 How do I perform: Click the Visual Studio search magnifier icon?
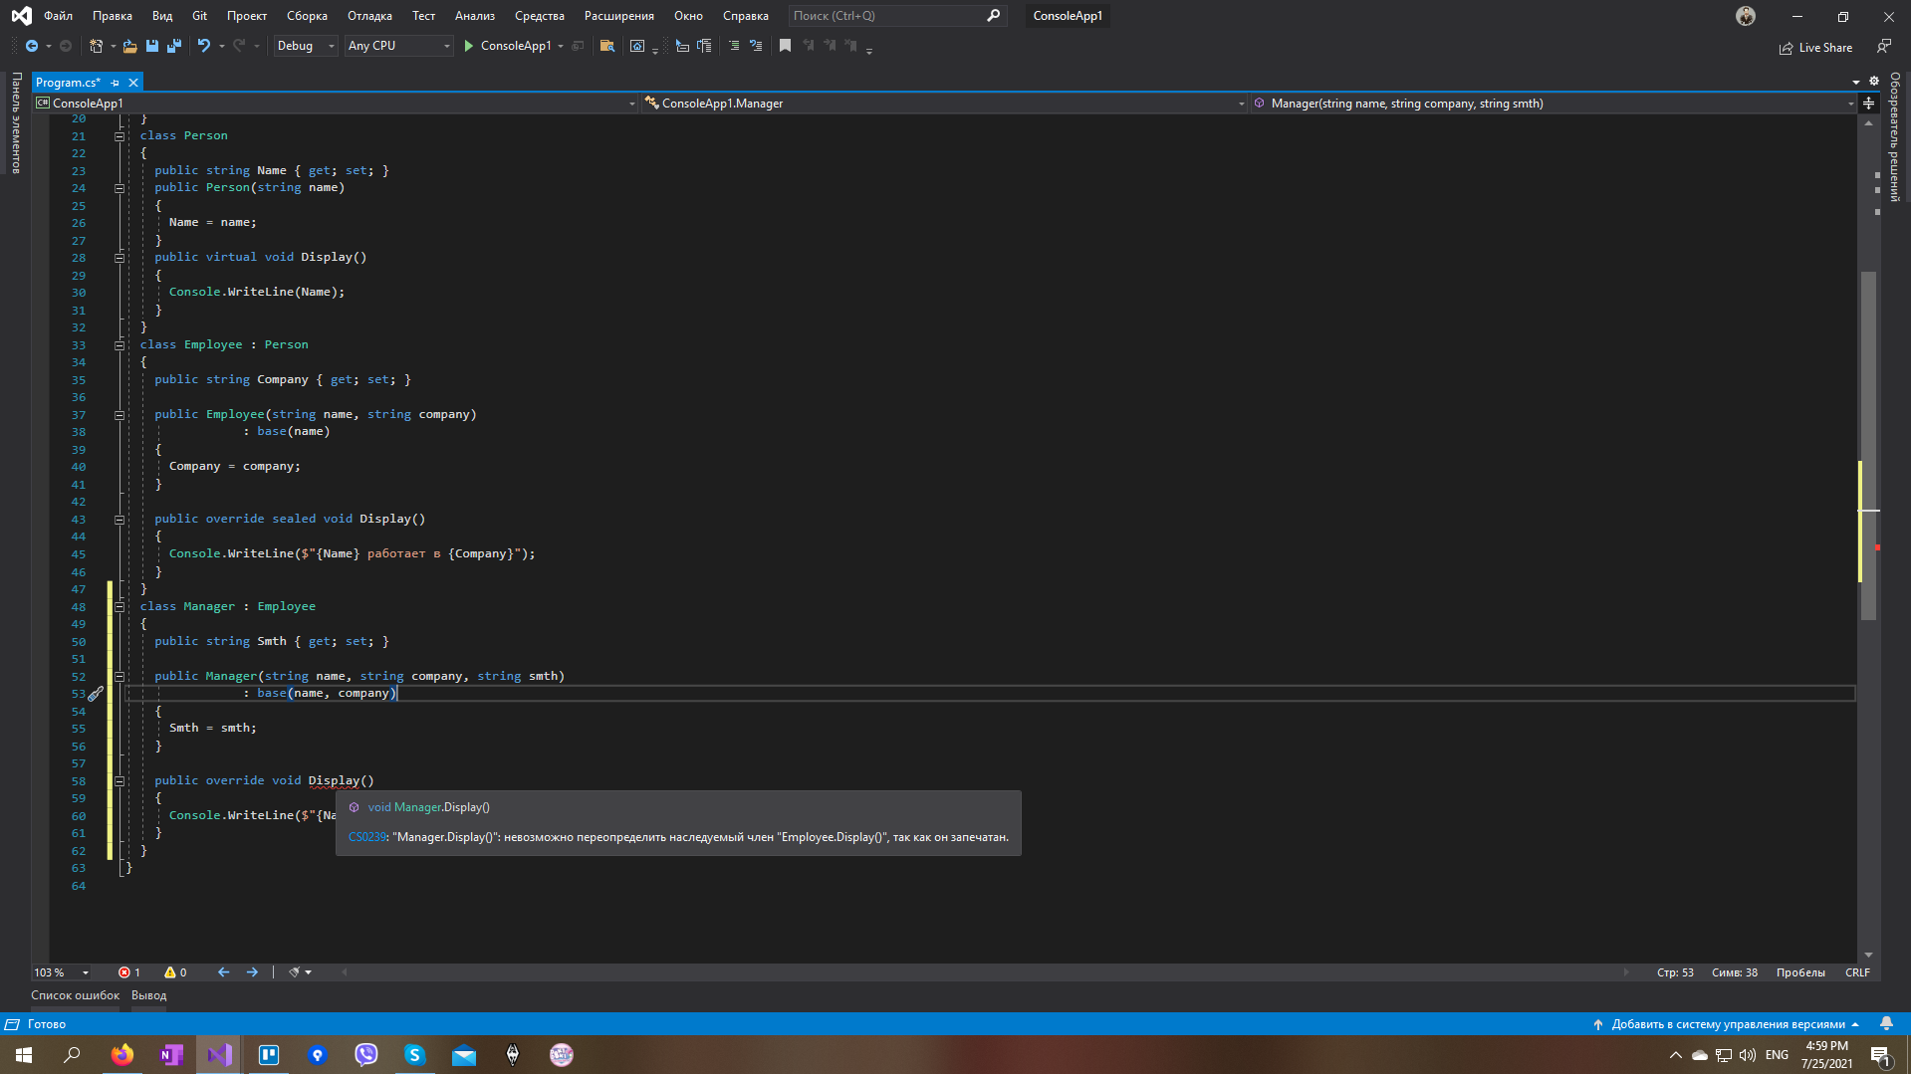(993, 16)
